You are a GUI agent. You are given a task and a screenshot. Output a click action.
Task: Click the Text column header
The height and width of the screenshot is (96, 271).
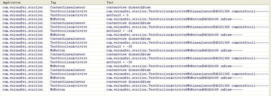188,2
